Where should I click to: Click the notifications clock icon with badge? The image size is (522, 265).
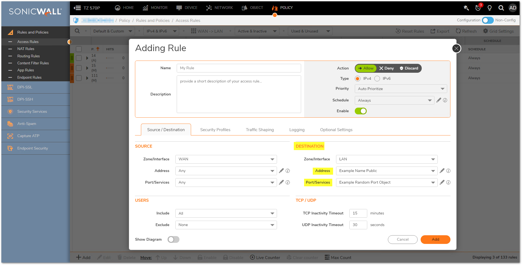478,8
